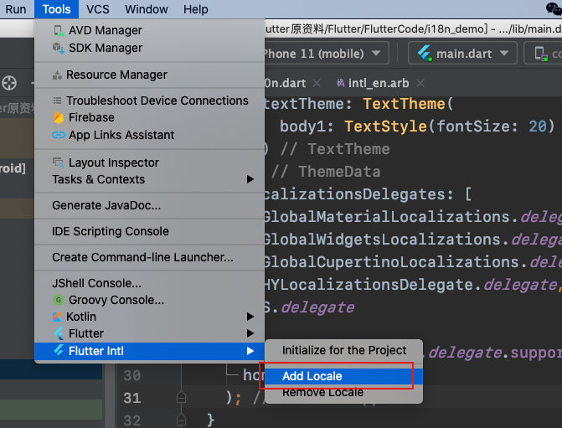The width and height of the screenshot is (562, 428).
Task: Click the Resource Manager icon
Action: coord(57,75)
